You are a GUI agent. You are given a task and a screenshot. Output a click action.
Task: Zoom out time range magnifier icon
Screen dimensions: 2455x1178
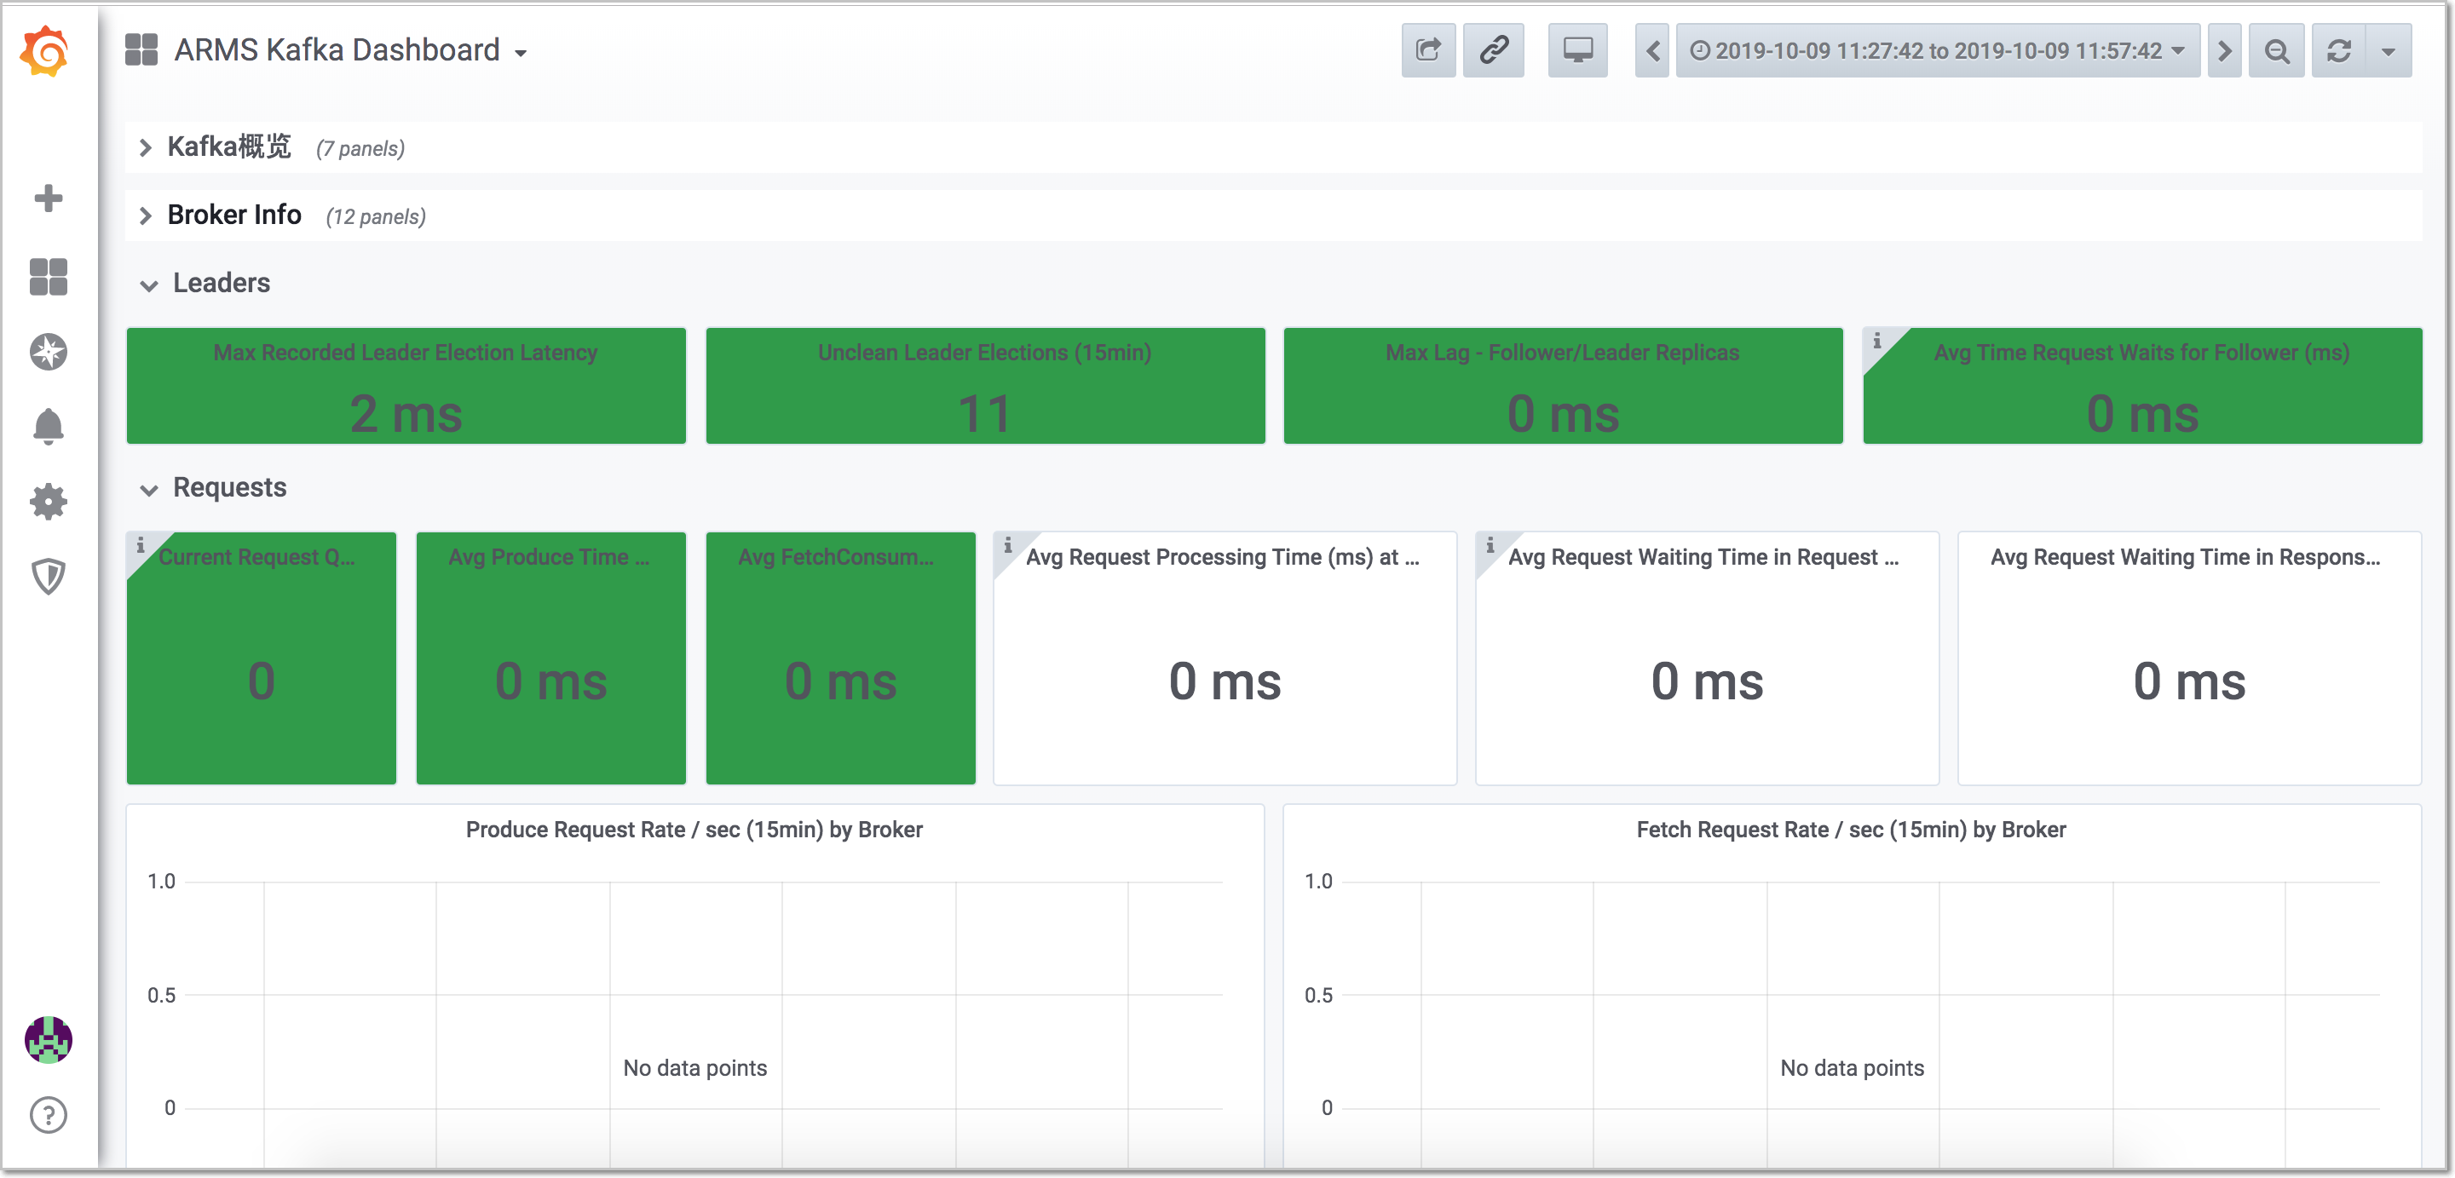pos(2277,50)
